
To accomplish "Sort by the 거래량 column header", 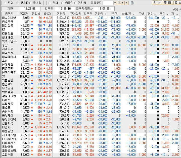I will coord(61,14).
